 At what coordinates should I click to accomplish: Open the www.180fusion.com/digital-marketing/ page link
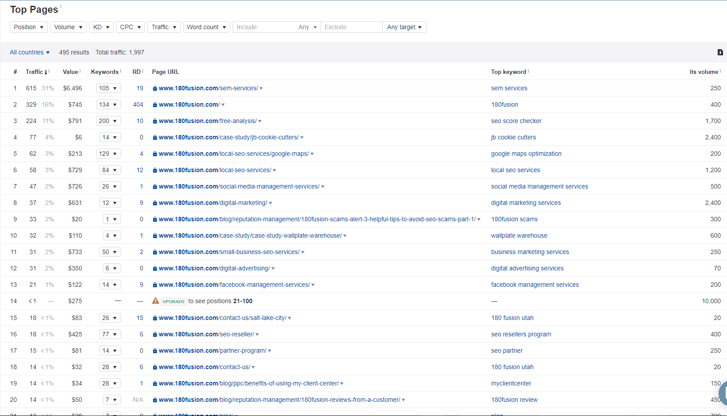pyautogui.click(x=213, y=203)
